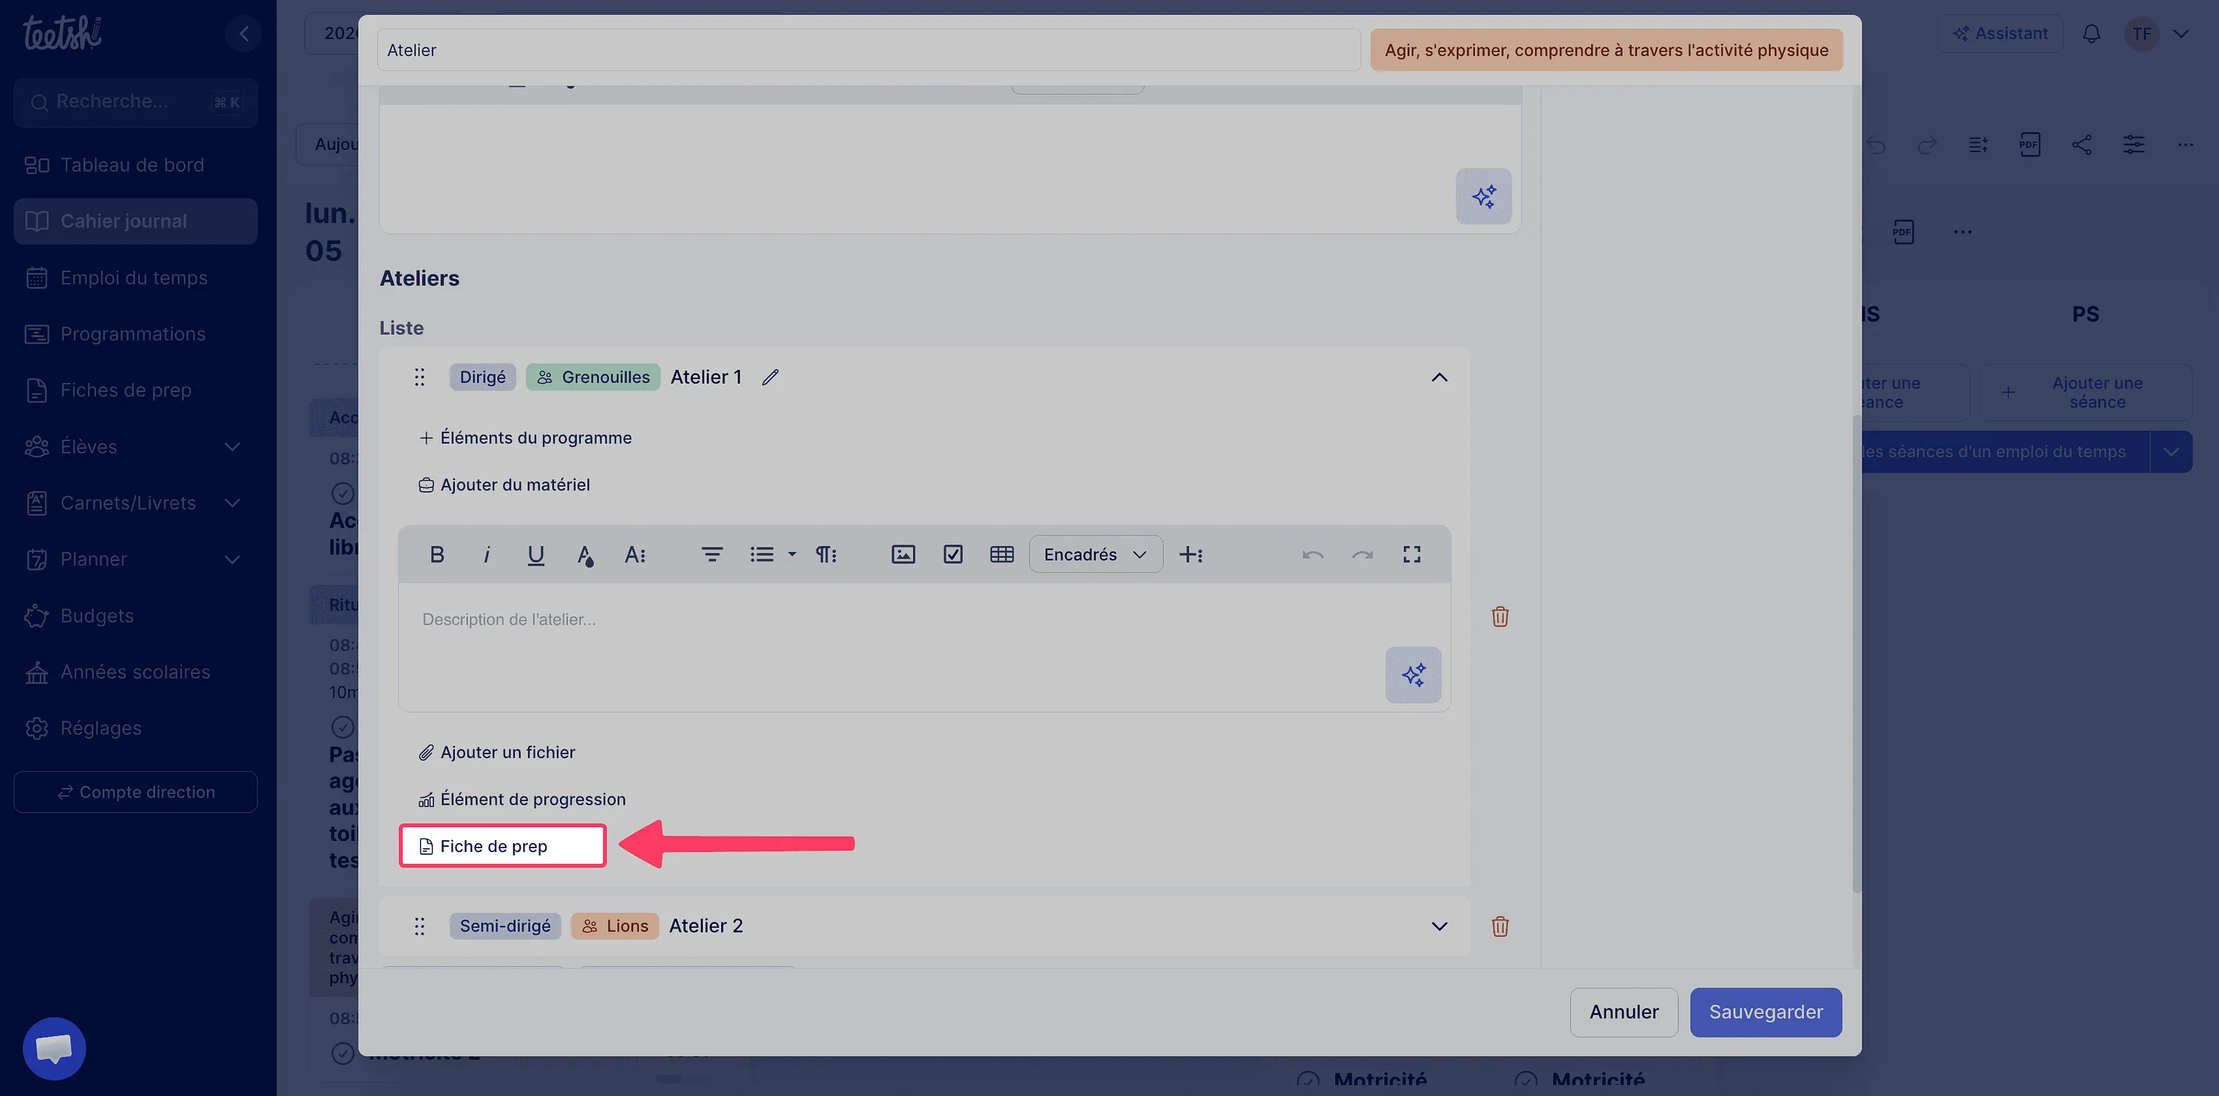Insert a table into the description
Image resolution: width=2219 pixels, height=1096 pixels.
pyautogui.click(x=1001, y=555)
